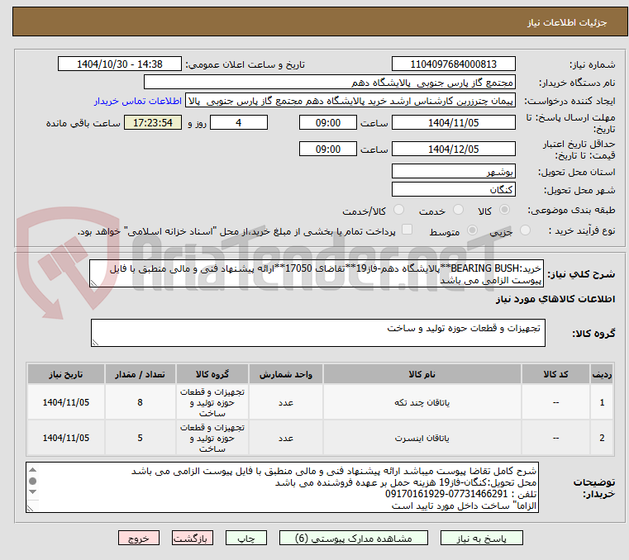Select the خدمت radio button
The height and width of the screenshot is (560, 629).
[x=458, y=210]
